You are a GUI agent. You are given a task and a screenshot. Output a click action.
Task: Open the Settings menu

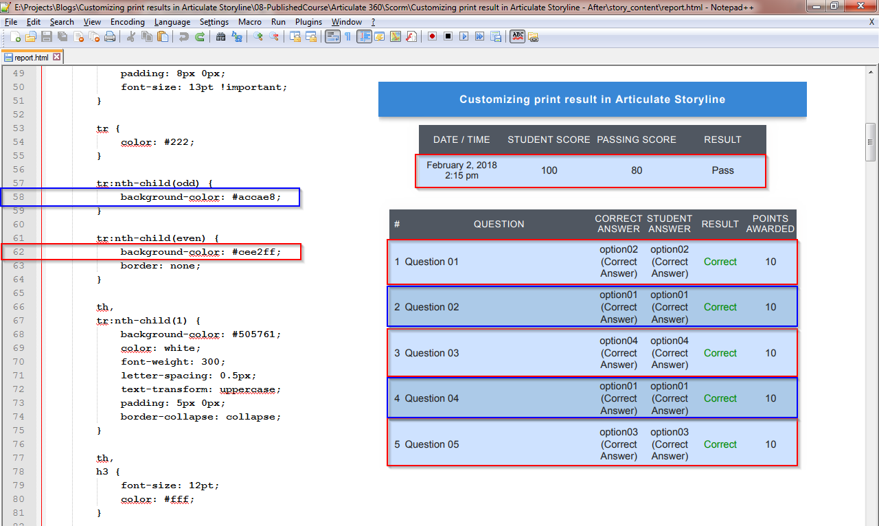(214, 22)
